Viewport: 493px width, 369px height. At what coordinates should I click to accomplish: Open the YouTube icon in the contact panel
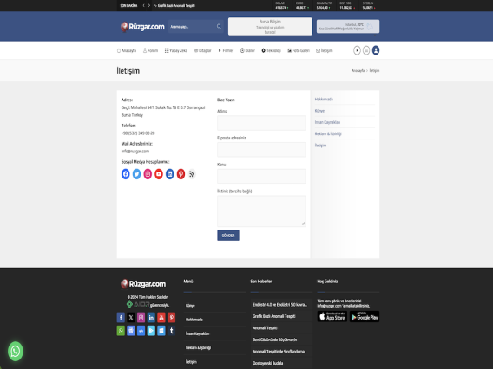pos(159,174)
